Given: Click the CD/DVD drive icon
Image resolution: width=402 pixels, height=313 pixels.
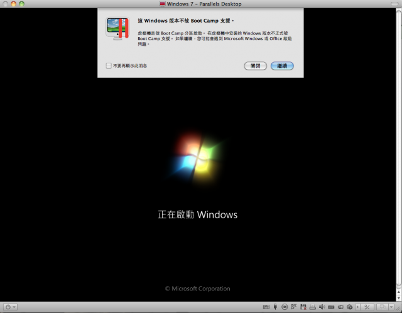Looking at the screenshot, I should pos(285,307).
